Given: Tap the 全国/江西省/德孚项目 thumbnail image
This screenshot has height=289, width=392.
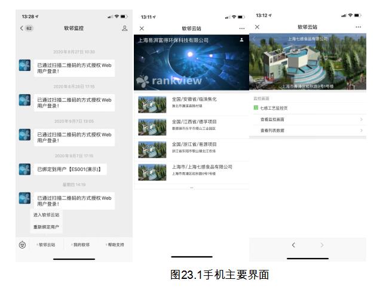Looking at the screenshot, I should coord(152,127).
